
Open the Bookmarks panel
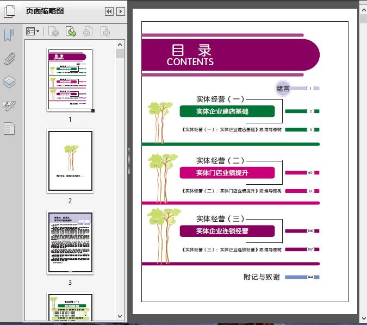tap(9, 35)
